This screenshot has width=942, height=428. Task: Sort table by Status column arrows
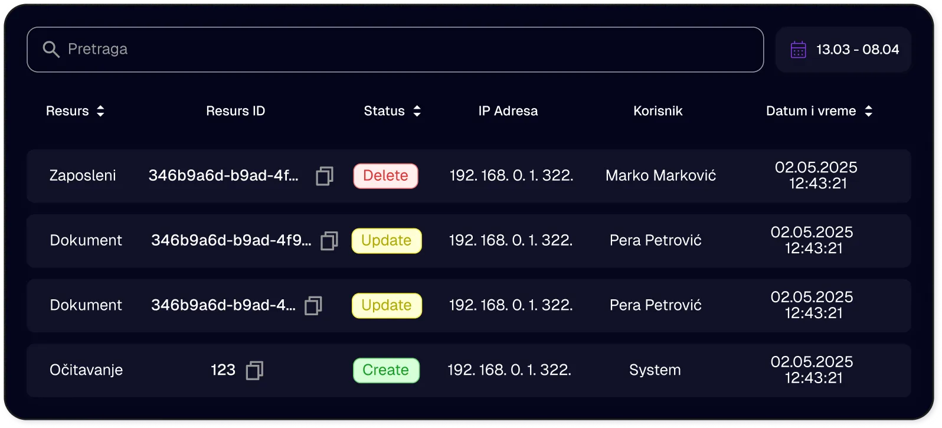coord(417,111)
